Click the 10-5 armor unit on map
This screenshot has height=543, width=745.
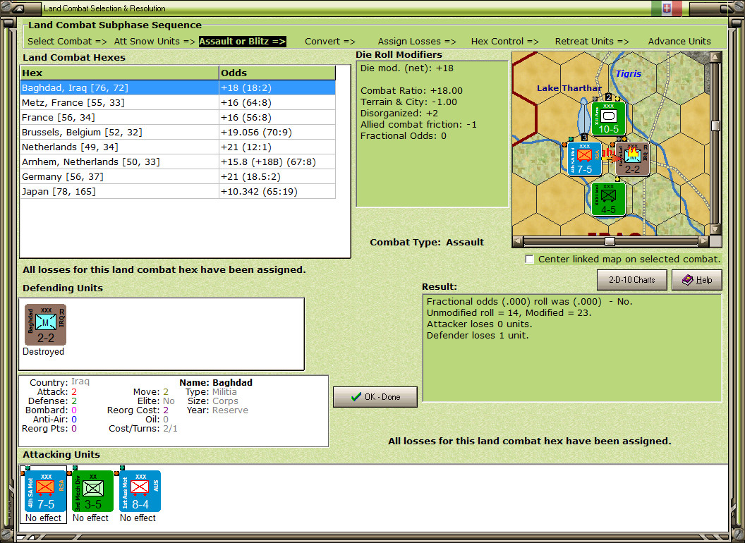tap(608, 118)
